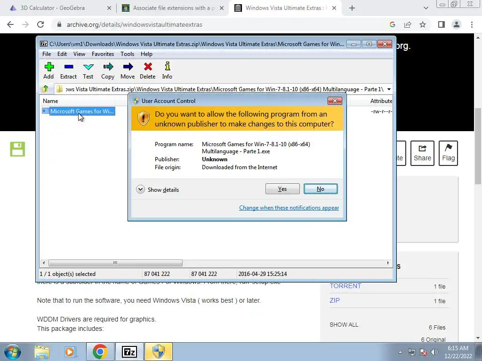Click the volume speaker tray icon
Image resolution: width=482 pixels, height=361 pixels.
point(434,352)
